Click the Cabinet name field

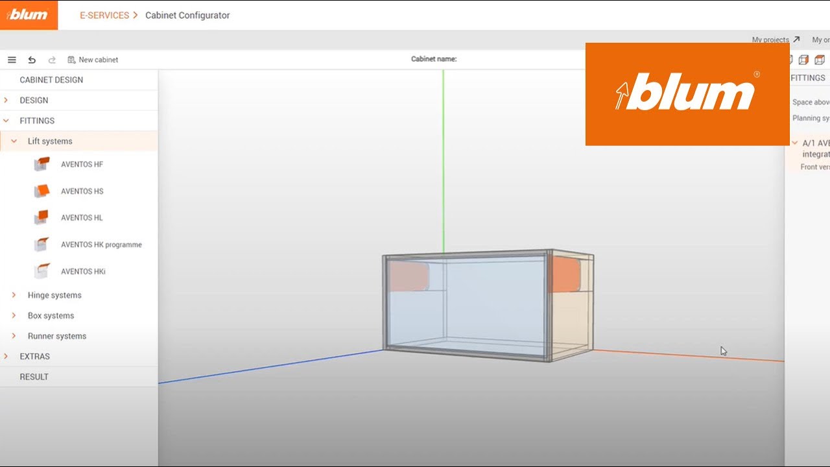coord(434,59)
